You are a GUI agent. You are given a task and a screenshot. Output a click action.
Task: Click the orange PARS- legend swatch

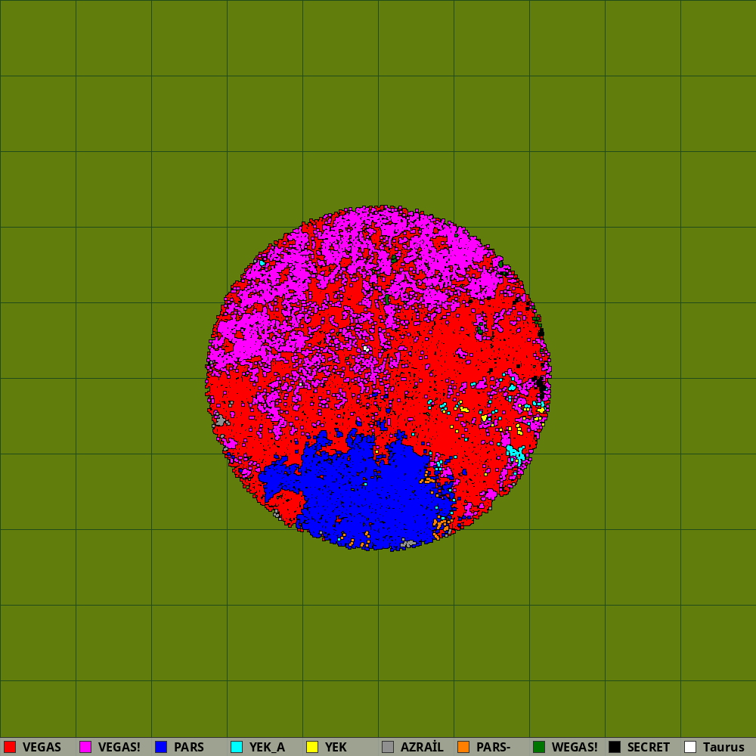pos(463,747)
